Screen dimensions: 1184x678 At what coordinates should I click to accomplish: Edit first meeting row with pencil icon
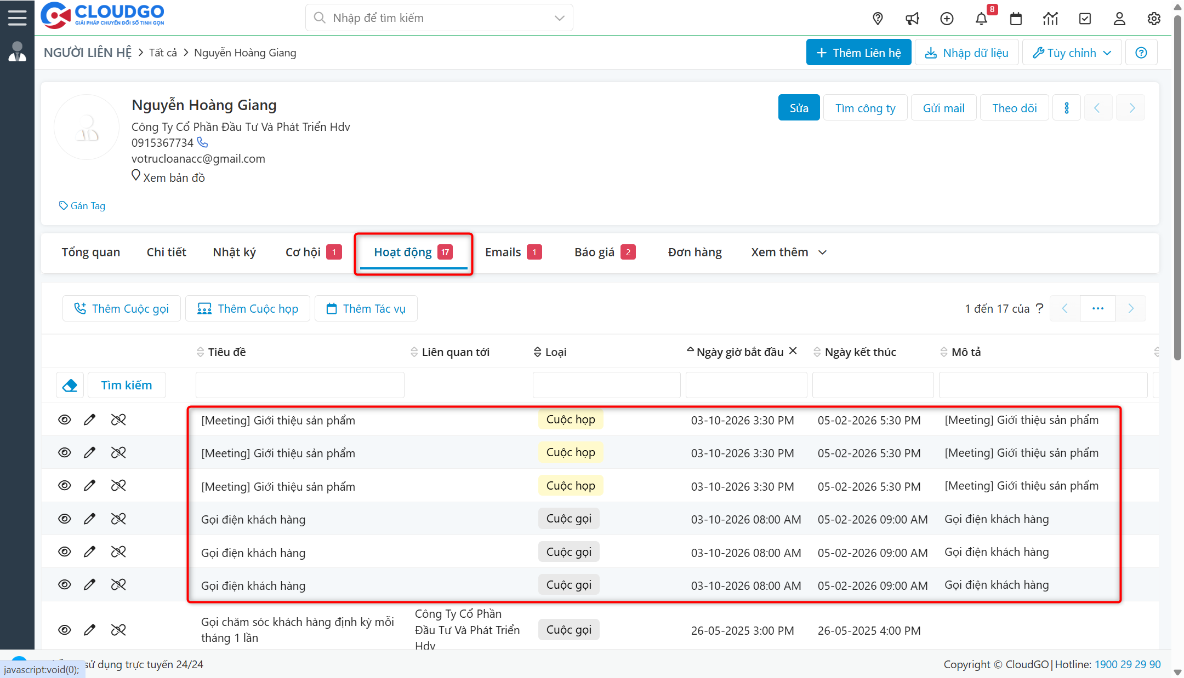pyautogui.click(x=89, y=420)
